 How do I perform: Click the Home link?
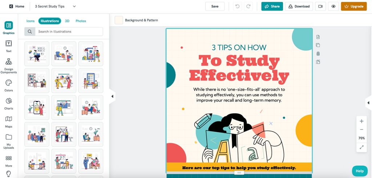[x=20, y=7]
